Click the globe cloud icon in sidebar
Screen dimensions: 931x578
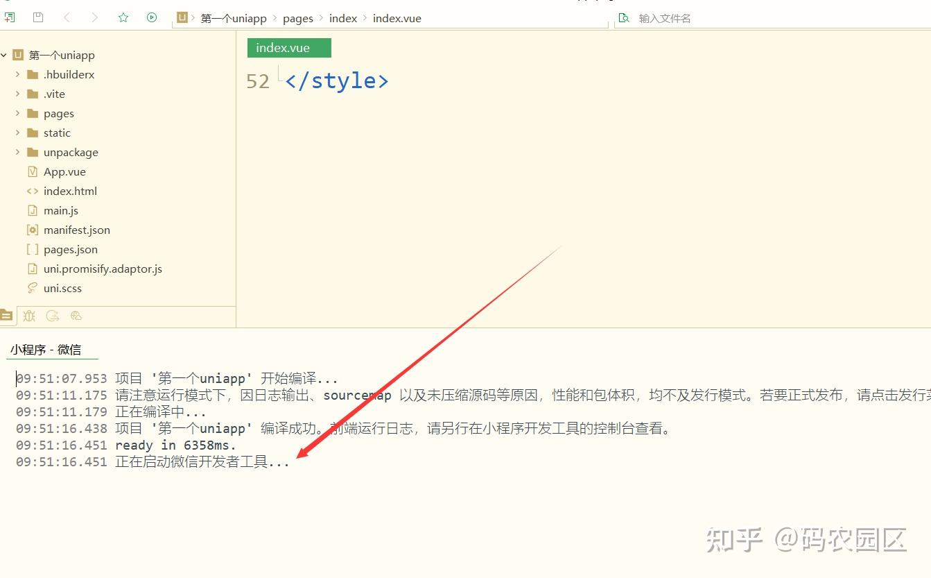[x=76, y=316]
